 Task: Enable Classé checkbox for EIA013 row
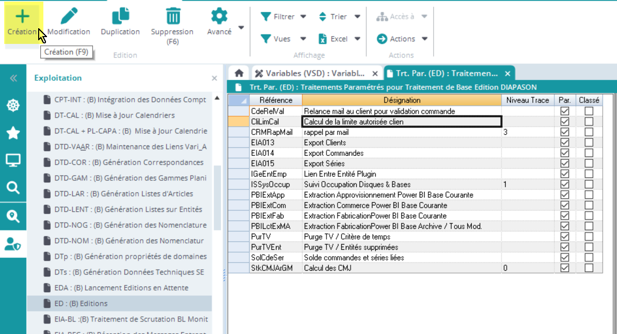click(589, 143)
